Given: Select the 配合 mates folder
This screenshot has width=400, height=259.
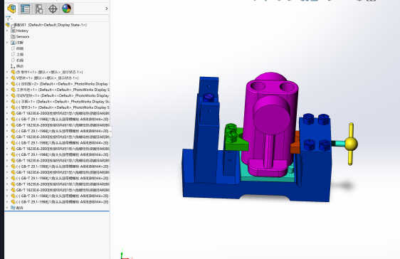Looking at the screenshot, I should tap(17, 208).
